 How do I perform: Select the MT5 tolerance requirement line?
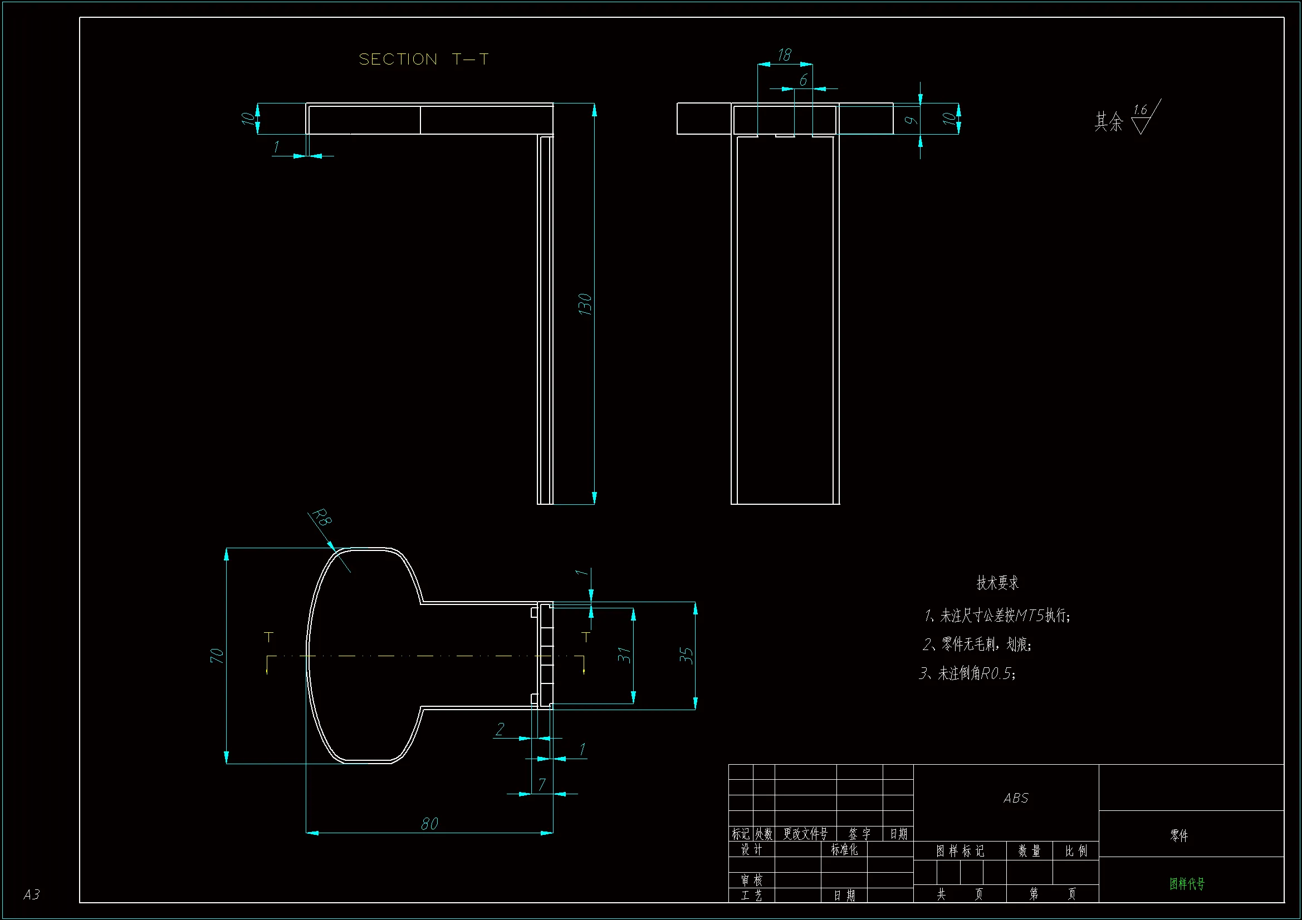click(x=997, y=616)
